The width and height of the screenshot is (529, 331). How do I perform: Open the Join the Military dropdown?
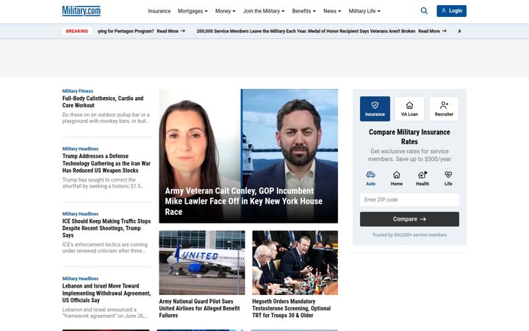264,11
